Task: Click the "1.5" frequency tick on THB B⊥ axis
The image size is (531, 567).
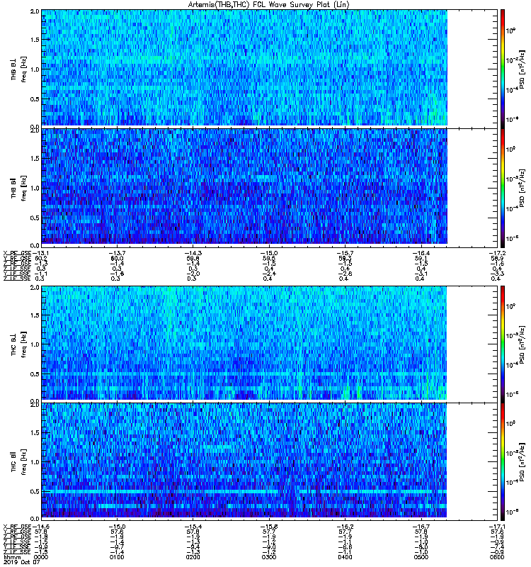Action: [x=35, y=40]
